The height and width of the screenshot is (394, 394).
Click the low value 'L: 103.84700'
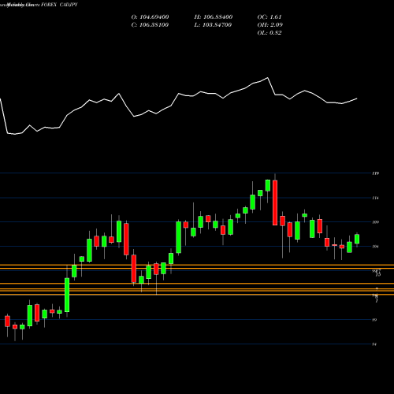pos(213,25)
